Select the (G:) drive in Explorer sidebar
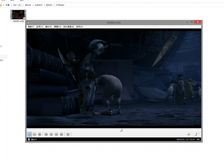This screenshot has height=160, width=224. pos(2,60)
